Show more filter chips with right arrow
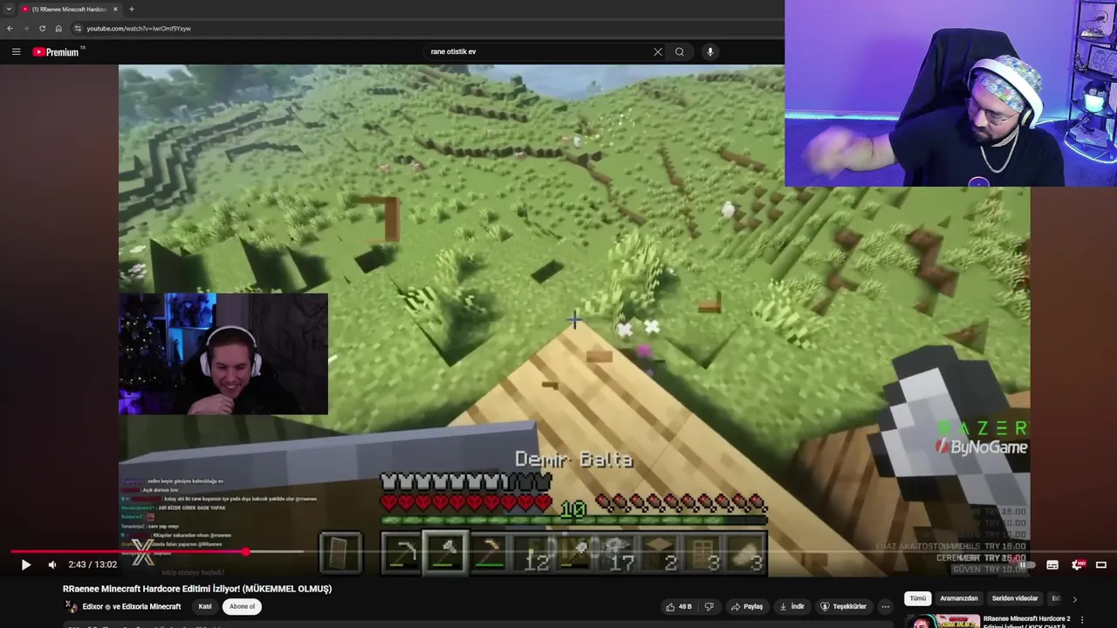This screenshot has width=1117, height=628. [1074, 599]
